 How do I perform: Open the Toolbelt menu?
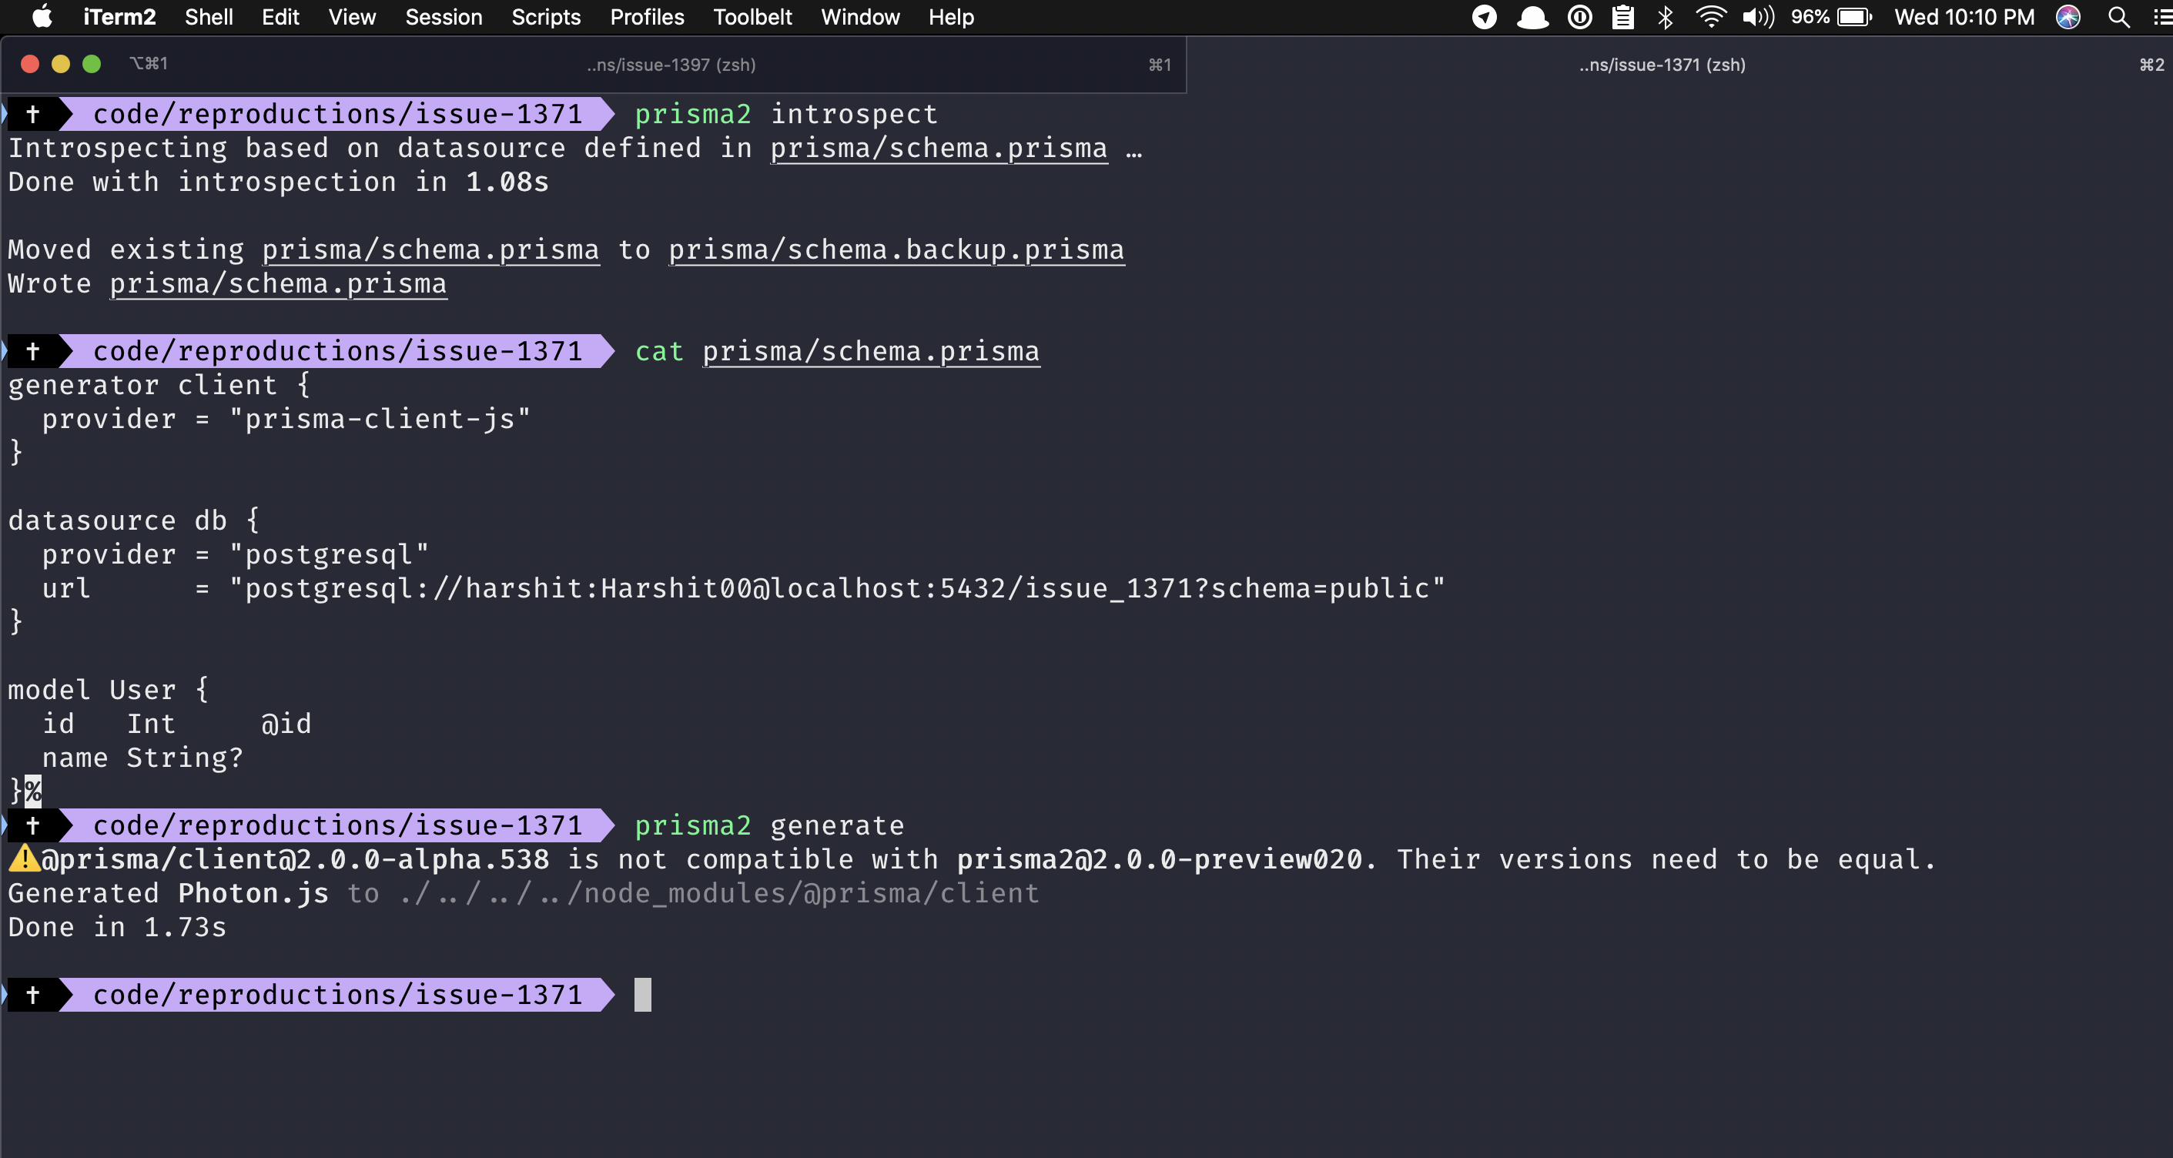tap(752, 17)
